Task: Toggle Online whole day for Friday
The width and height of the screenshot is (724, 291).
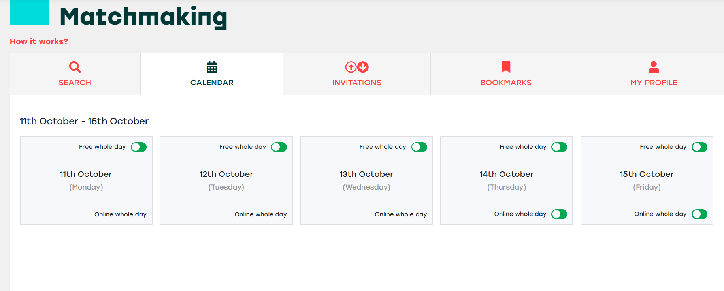Action: pos(699,214)
